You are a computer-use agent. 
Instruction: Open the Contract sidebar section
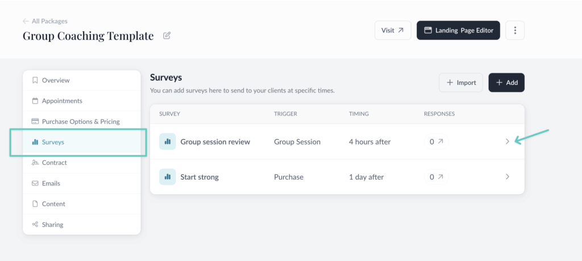pos(54,163)
